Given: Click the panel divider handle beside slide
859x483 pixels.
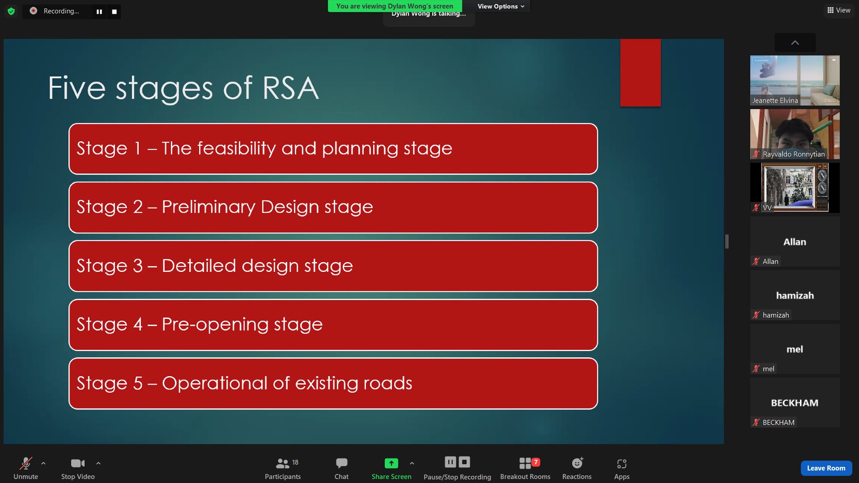Looking at the screenshot, I should tap(727, 241).
